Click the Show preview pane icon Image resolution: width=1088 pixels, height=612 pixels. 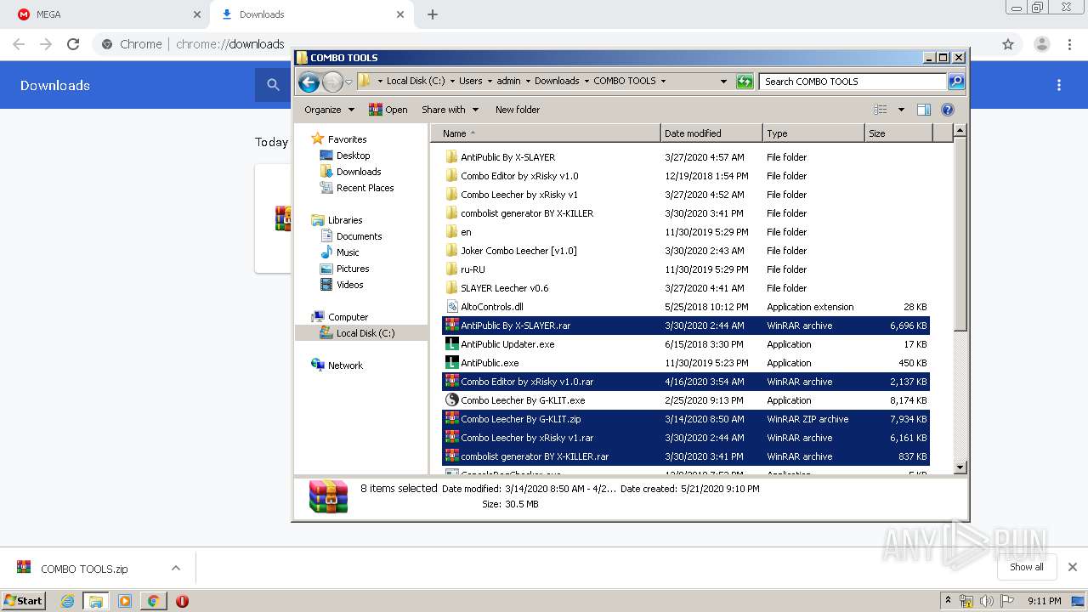click(924, 110)
